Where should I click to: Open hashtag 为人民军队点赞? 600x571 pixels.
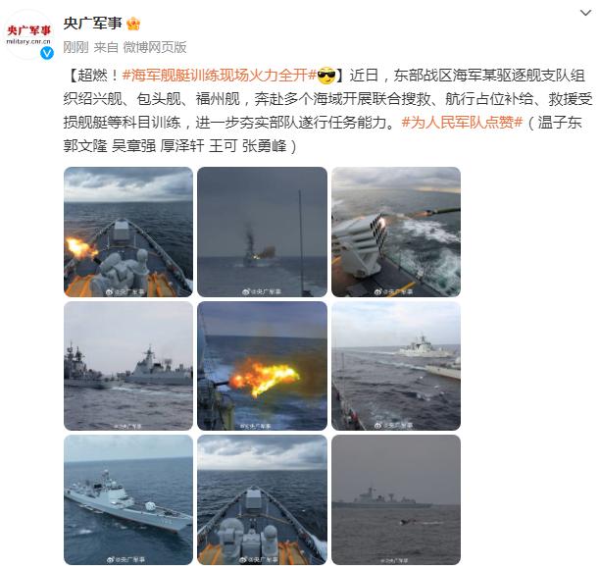click(462, 123)
